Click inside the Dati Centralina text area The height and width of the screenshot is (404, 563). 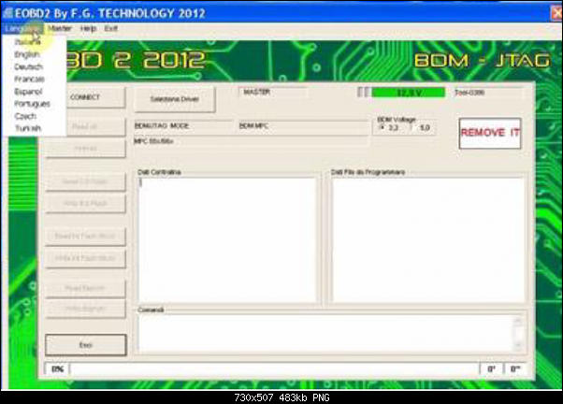pos(227,239)
